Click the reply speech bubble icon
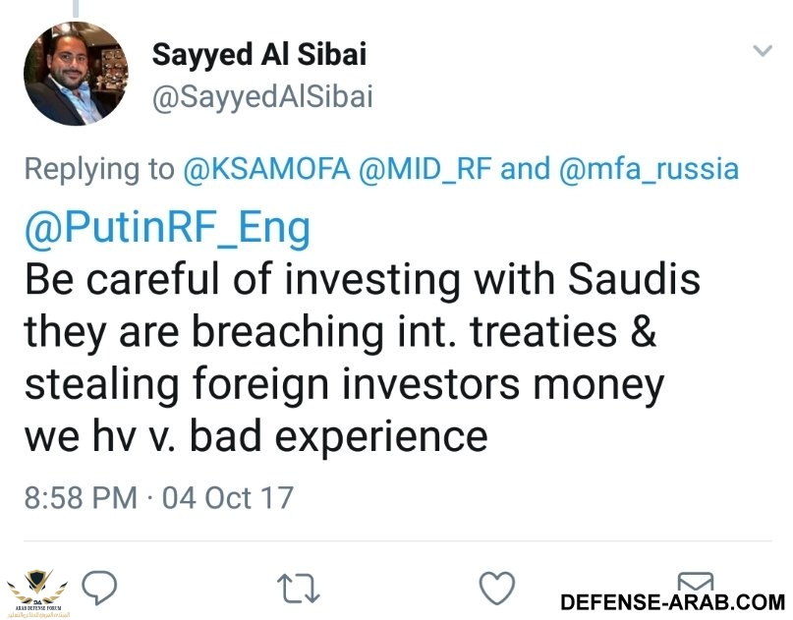 click(x=100, y=589)
